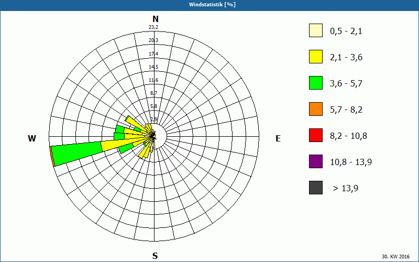Click the orange tip of the longest bar
This screenshot has width=419, height=262.
tap(52, 156)
